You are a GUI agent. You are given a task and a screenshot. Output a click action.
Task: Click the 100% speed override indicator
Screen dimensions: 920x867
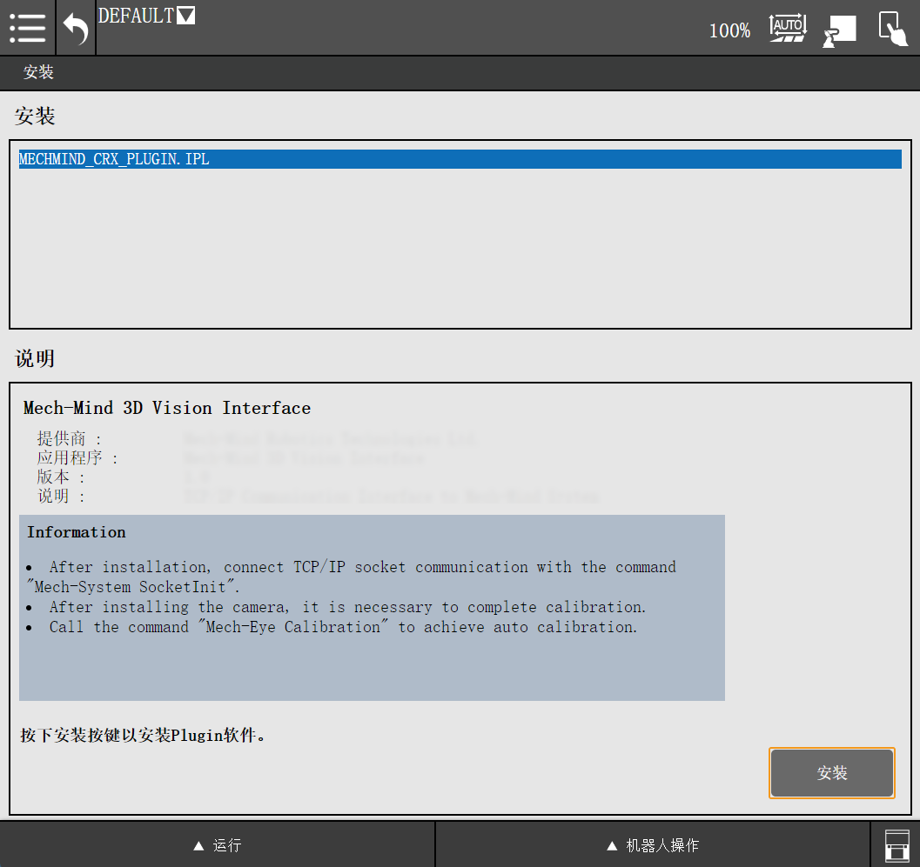click(729, 30)
